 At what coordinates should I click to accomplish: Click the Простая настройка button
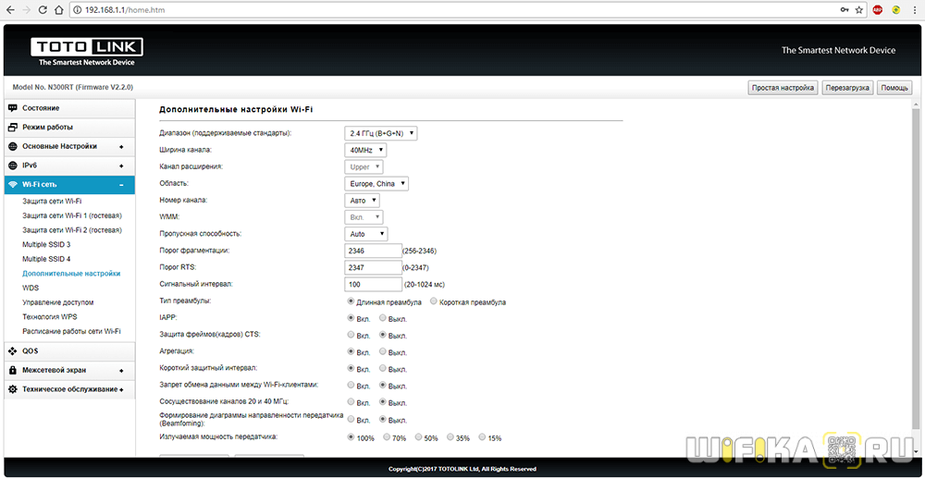point(783,88)
